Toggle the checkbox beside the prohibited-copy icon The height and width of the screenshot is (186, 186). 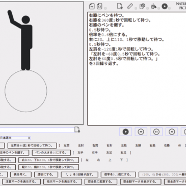(x=147, y=8)
